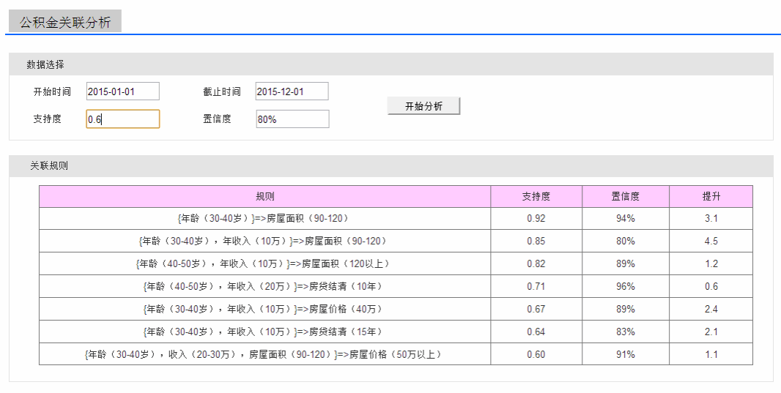
Task: Click the 房屋面积（120以上）rule row
Action: click(264, 263)
